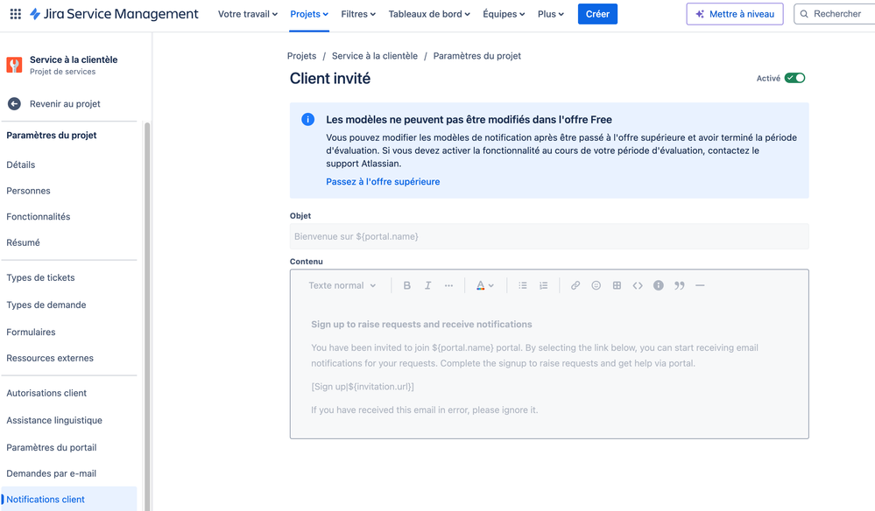This screenshot has width=875, height=511.
Task: Click the Paramètres du projet sidebar heading
Action: pyautogui.click(x=52, y=136)
